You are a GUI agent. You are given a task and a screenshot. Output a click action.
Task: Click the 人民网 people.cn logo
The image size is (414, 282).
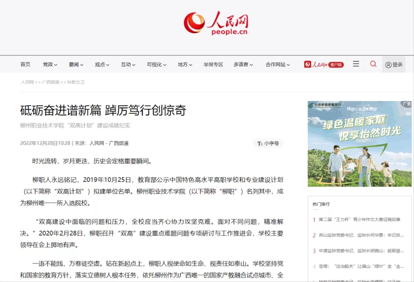(216, 23)
